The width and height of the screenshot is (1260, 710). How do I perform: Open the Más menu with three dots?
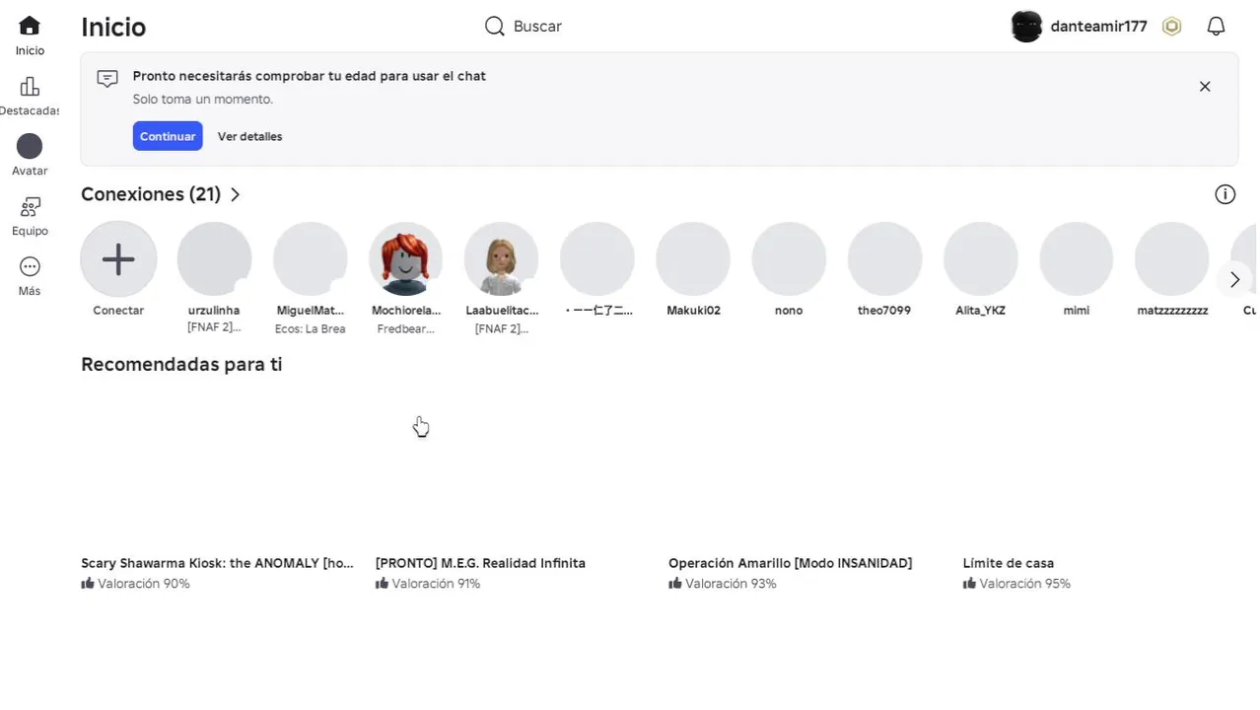coord(30,267)
